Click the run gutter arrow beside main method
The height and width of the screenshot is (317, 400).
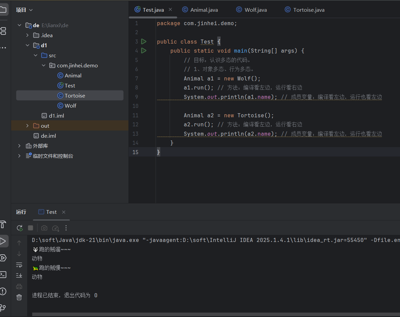click(x=144, y=51)
